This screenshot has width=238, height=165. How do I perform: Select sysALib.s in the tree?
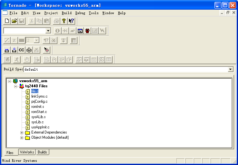click(x=38, y=117)
